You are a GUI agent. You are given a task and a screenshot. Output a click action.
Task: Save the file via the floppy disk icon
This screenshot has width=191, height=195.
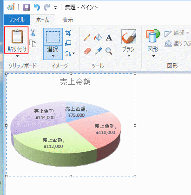26,7
